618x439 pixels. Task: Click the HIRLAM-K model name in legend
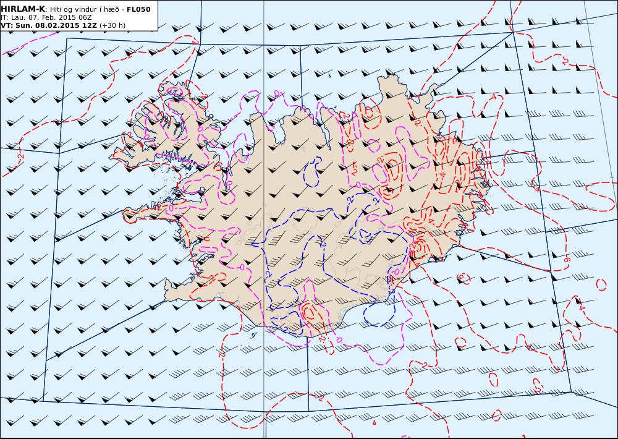[23, 9]
